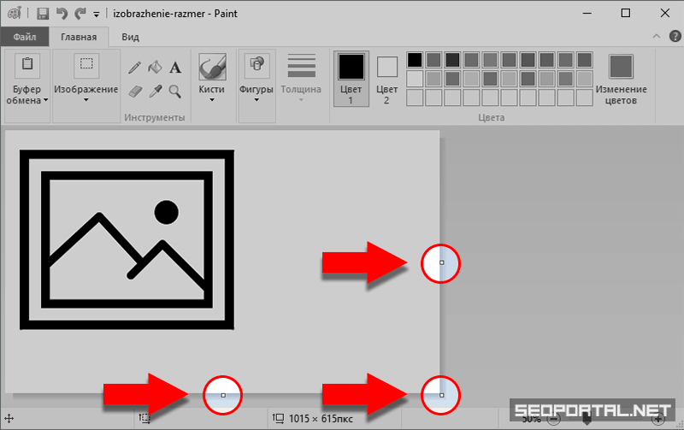Activate Цвет 2 color slot
Screen dimensions: 684x430
coord(387,77)
